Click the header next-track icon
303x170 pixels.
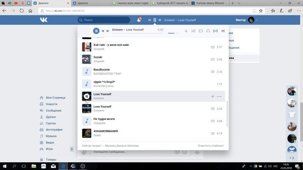pyautogui.click(x=160, y=20)
